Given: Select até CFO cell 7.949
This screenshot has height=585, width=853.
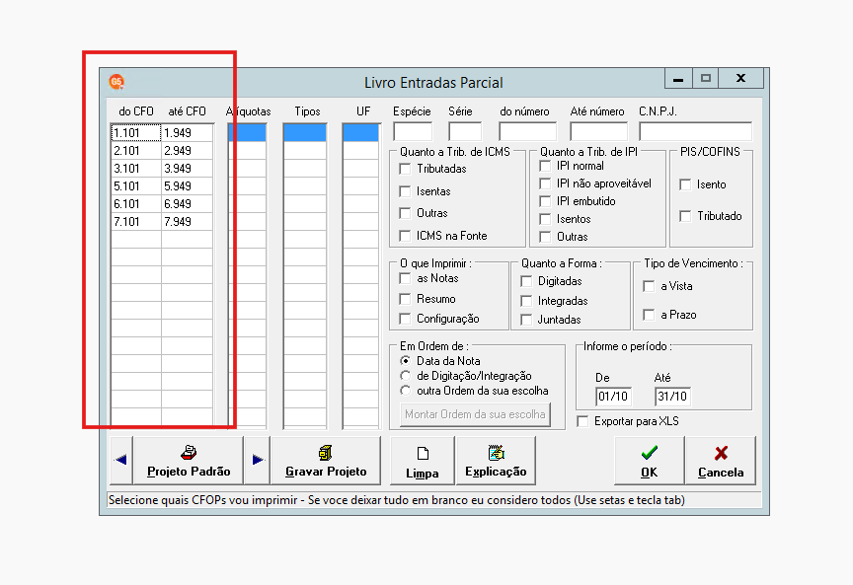Looking at the screenshot, I should click(188, 222).
